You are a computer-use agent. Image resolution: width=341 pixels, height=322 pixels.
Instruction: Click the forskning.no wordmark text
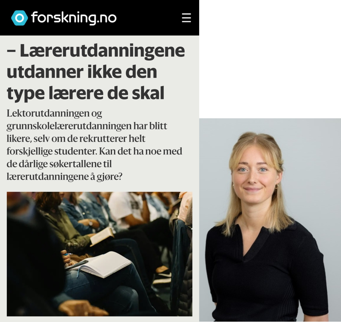pyautogui.click(x=74, y=18)
